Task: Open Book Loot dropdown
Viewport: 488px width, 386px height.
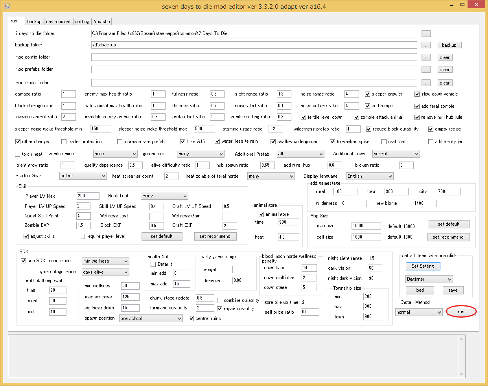Action: [164, 196]
